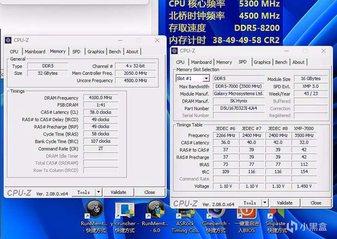Launch the 一键重启进入BIOS desktop shortcut
Image resolution: width=337 pixels, height=239 pixels.
[x=246, y=220]
